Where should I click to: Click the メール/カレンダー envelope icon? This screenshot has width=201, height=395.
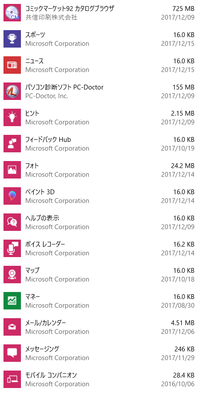pyautogui.click(x=12, y=327)
